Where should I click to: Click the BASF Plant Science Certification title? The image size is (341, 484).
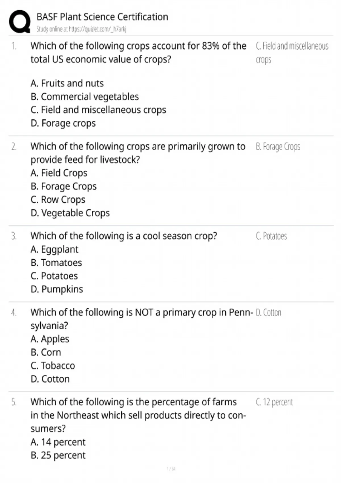coord(102,17)
